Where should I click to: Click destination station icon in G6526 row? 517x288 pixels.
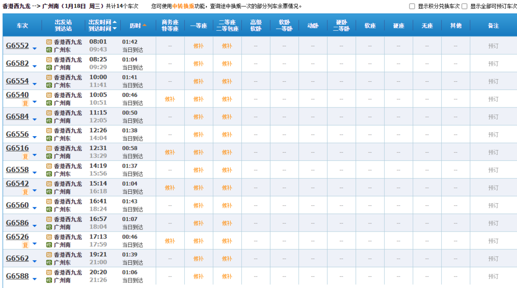[49, 245]
